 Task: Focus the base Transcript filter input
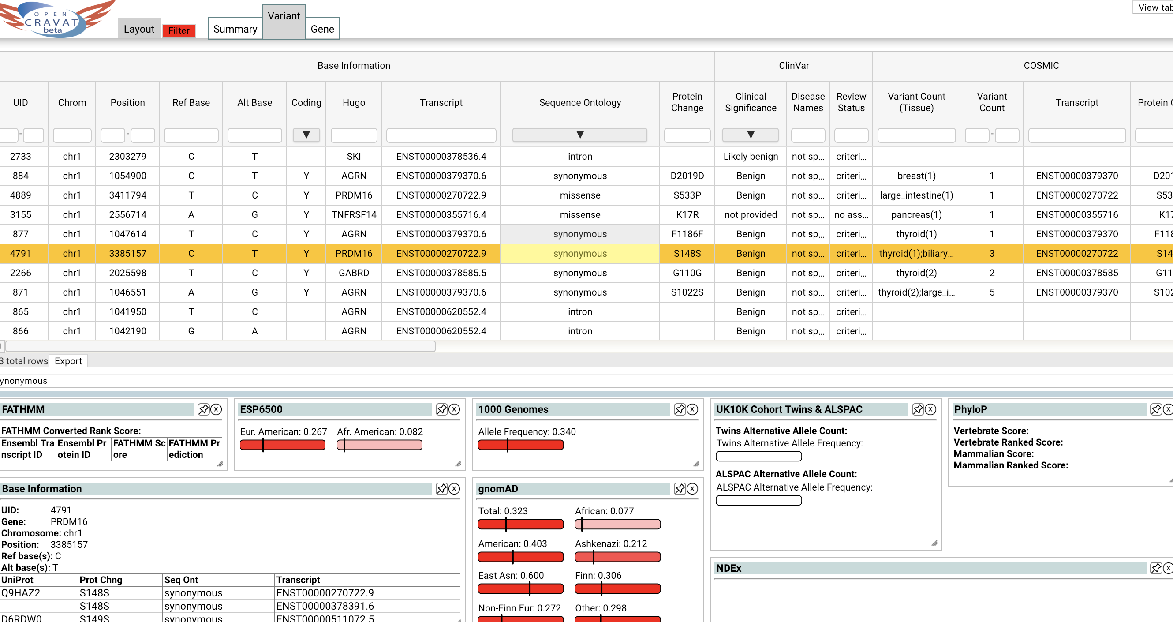(x=441, y=135)
